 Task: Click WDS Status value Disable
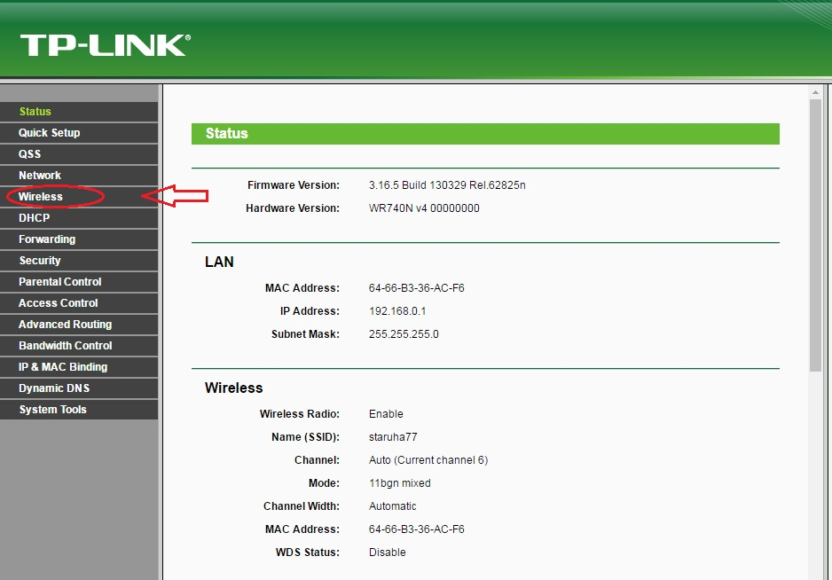(388, 553)
